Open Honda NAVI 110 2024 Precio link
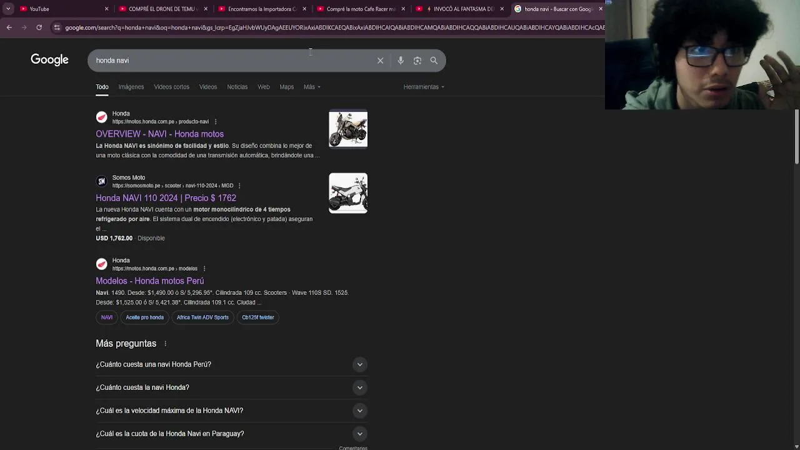 click(x=166, y=198)
